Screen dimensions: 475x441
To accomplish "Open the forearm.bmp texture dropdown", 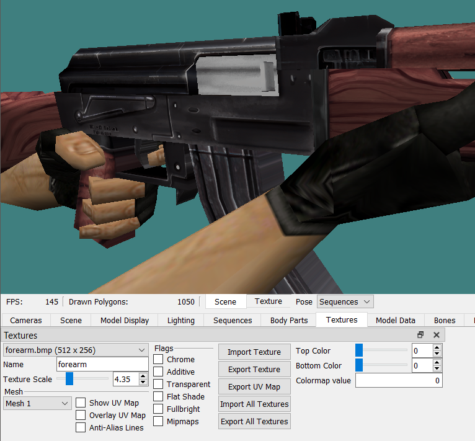I will pyautogui.click(x=76, y=350).
